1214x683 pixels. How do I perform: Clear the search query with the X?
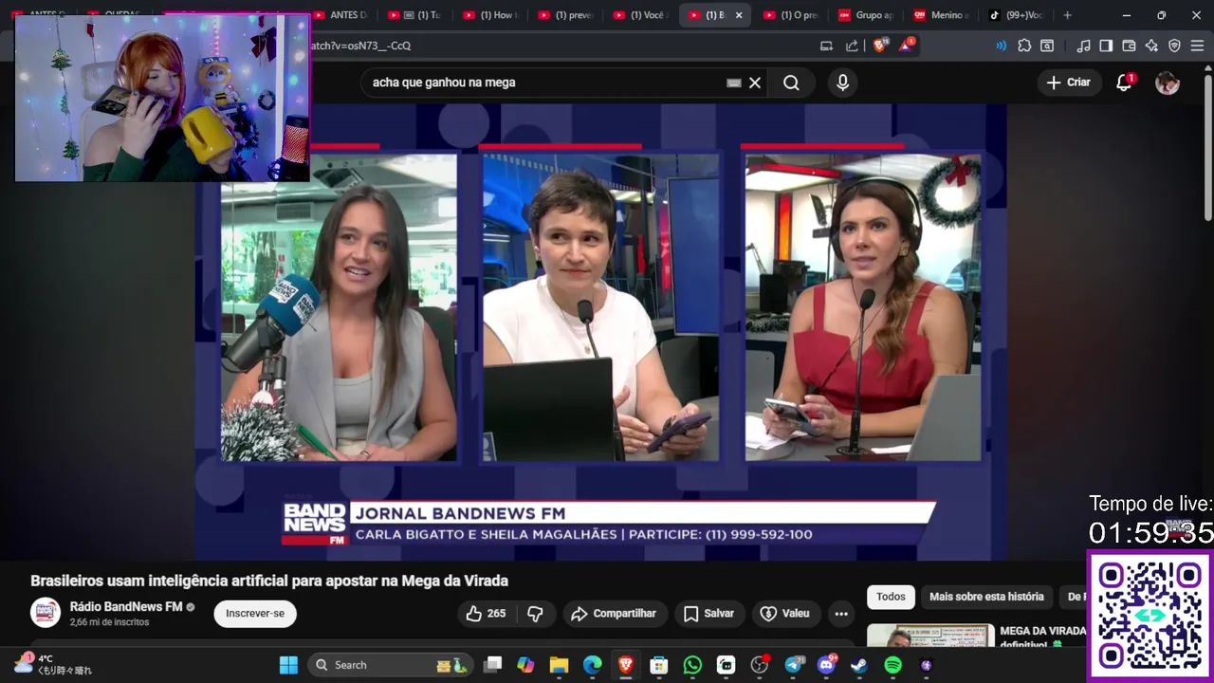tap(755, 83)
